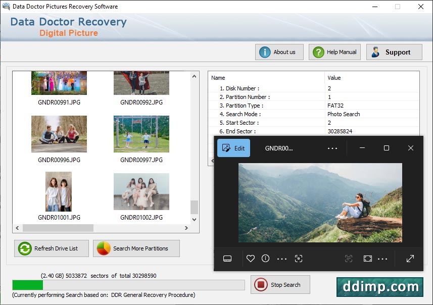Open the ellipsis menu in the viewer titlebar

pyautogui.click(x=332, y=148)
